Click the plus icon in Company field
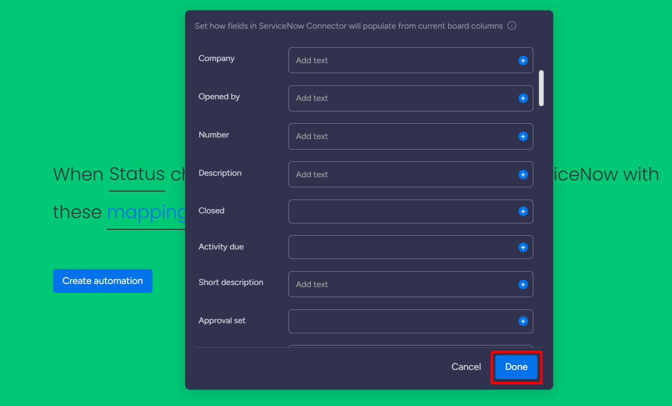 tap(523, 61)
